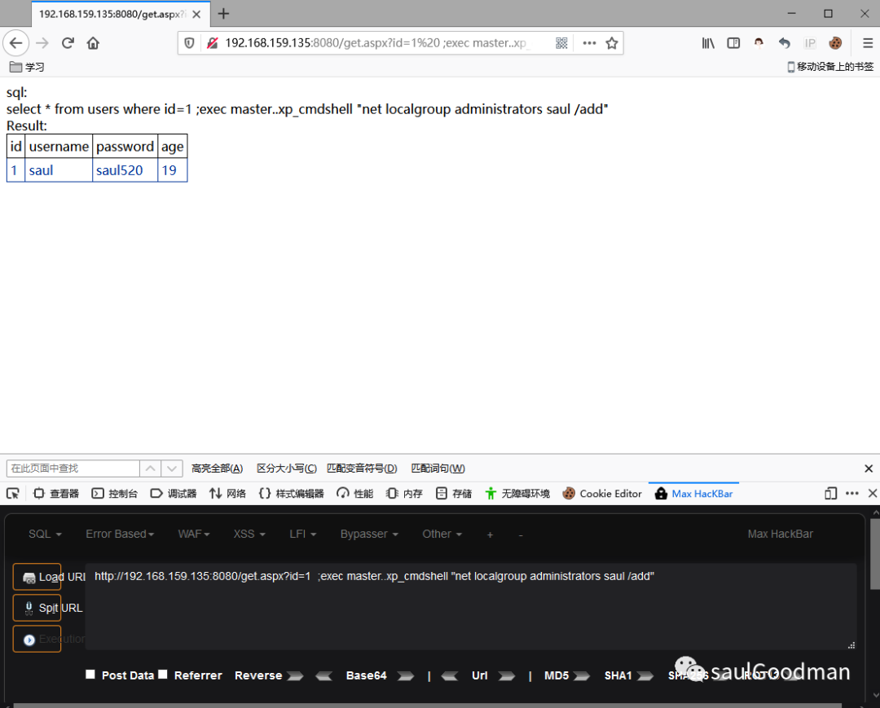Open the library history icon
Image resolution: width=880 pixels, height=708 pixels.
click(x=708, y=43)
